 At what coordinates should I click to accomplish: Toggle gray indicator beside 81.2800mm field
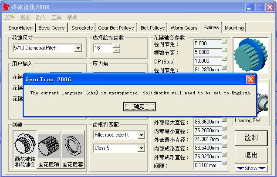point(224,67)
